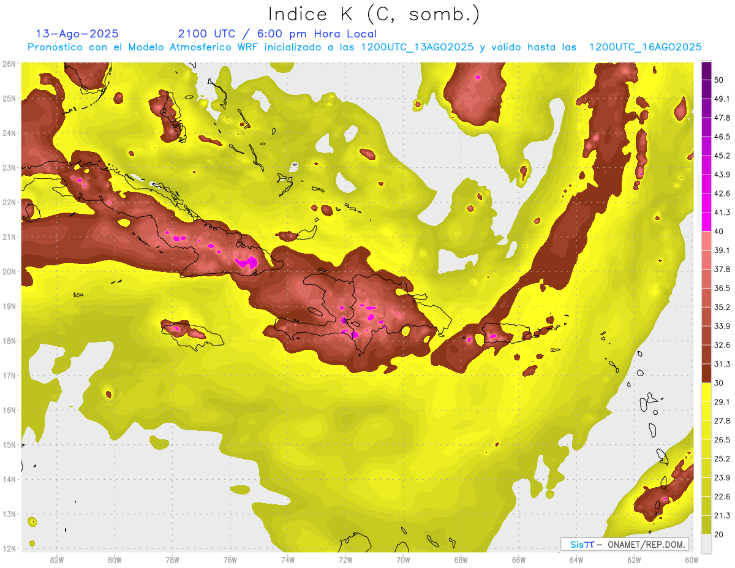Image resolution: width=735 pixels, height=568 pixels.
Task: Click legend value '37.8'
Action: [722, 269]
